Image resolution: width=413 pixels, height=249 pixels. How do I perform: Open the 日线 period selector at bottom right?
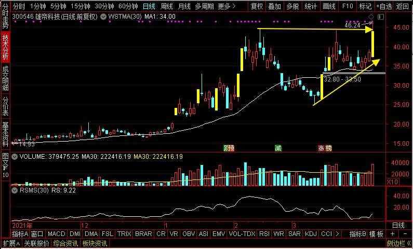(x=398, y=225)
